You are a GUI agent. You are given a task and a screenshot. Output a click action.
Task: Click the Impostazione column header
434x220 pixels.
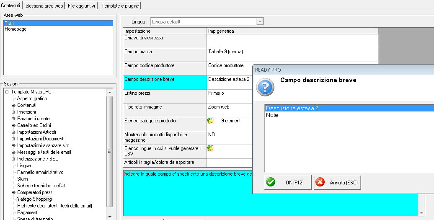click(x=165, y=31)
